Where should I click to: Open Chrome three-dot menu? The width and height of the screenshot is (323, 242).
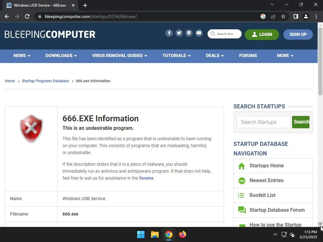tap(316, 16)
